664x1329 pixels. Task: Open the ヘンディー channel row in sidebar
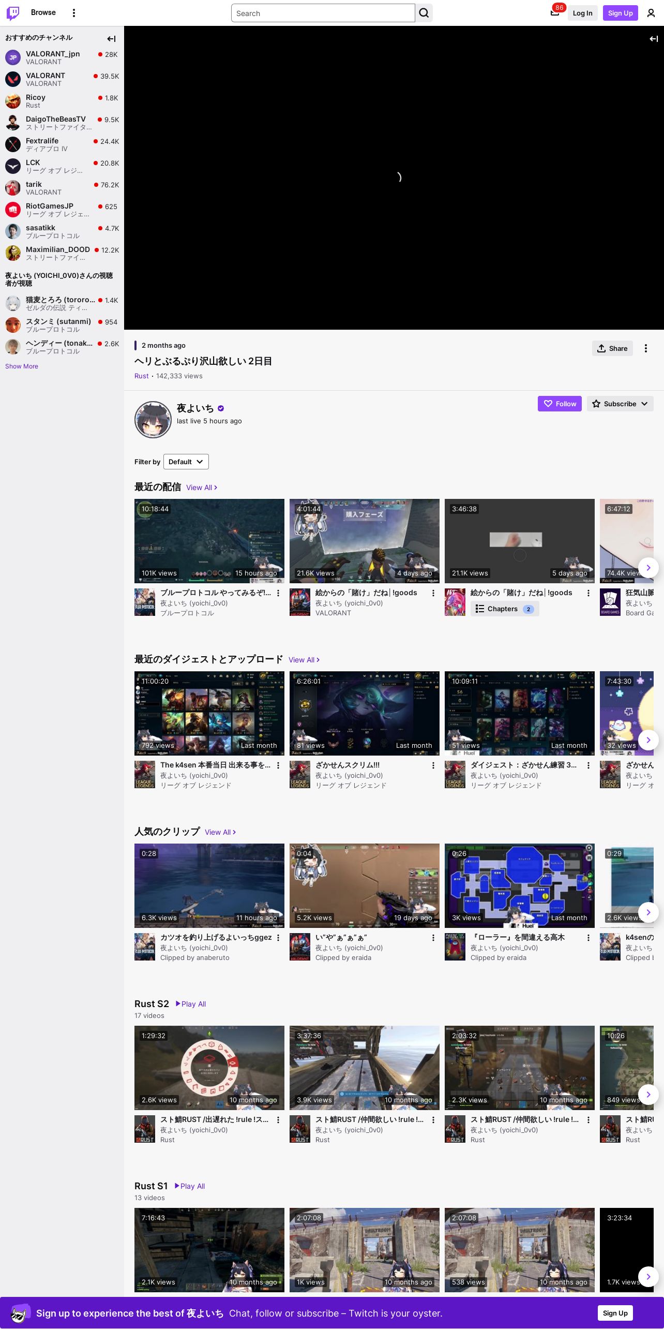62,347
